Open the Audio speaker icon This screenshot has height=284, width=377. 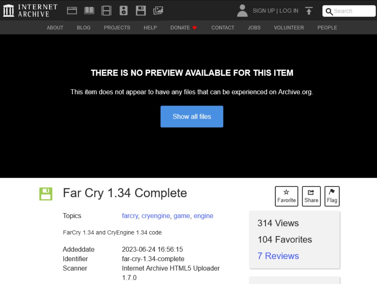pyautogui.click(x=124, y=10)
